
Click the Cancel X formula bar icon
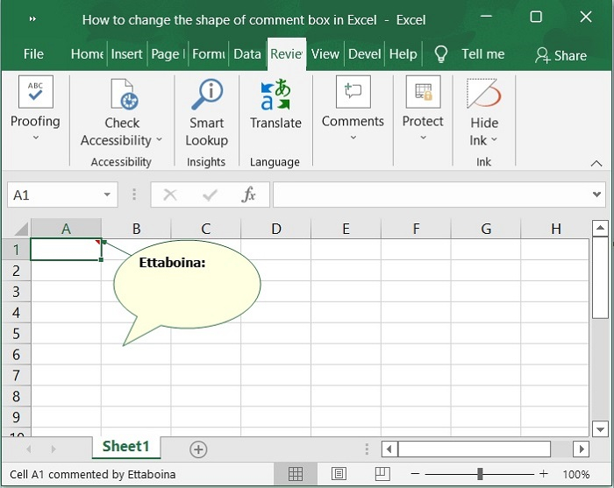point(170,194)
